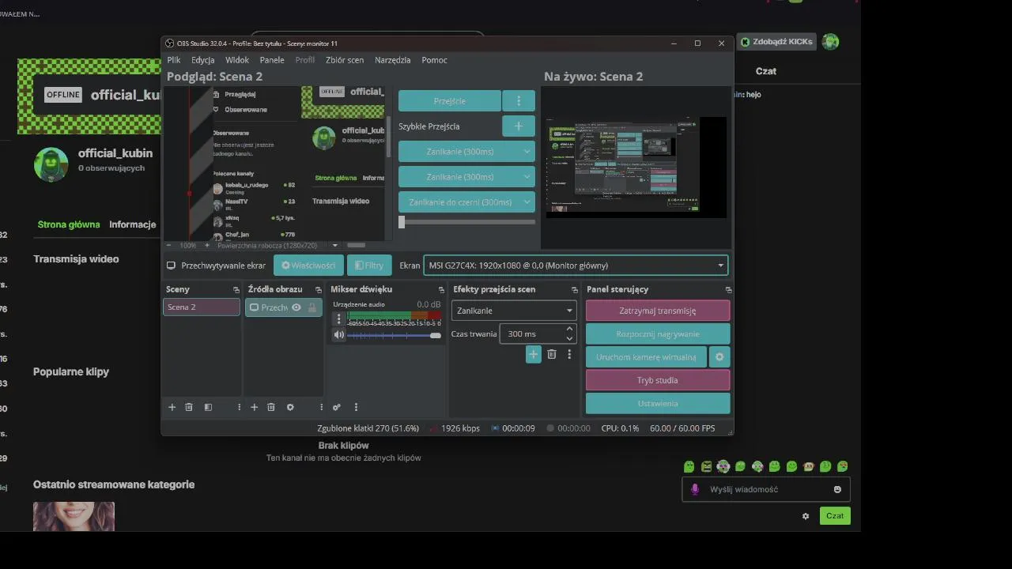
Task: Open the Zbiór scen menu
Action: [345, 60]
